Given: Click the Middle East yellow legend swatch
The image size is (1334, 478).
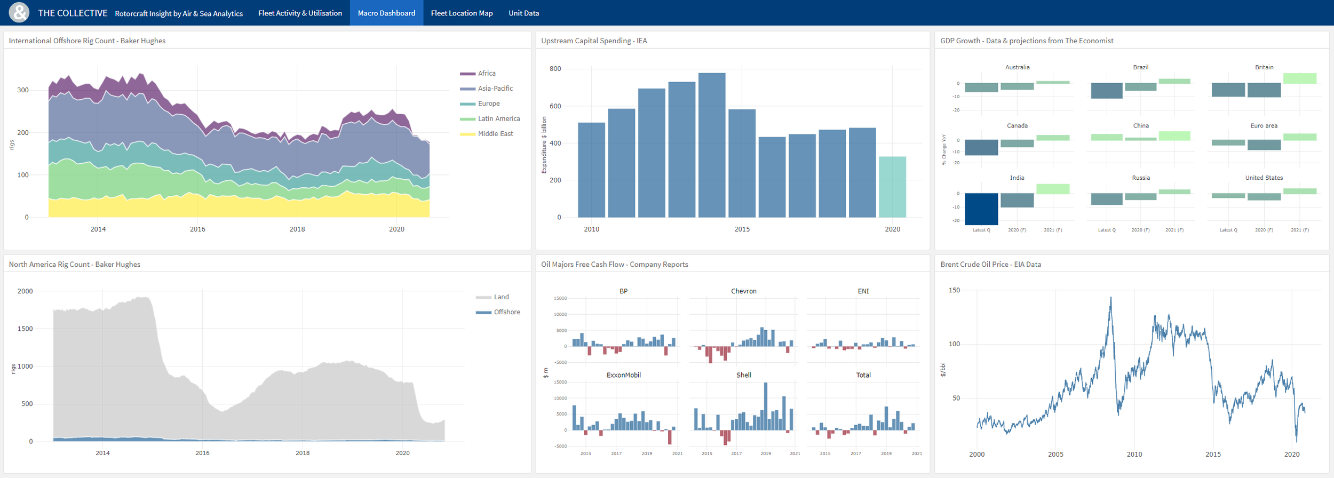Looking at the screenshot, I should pos(467,134).
